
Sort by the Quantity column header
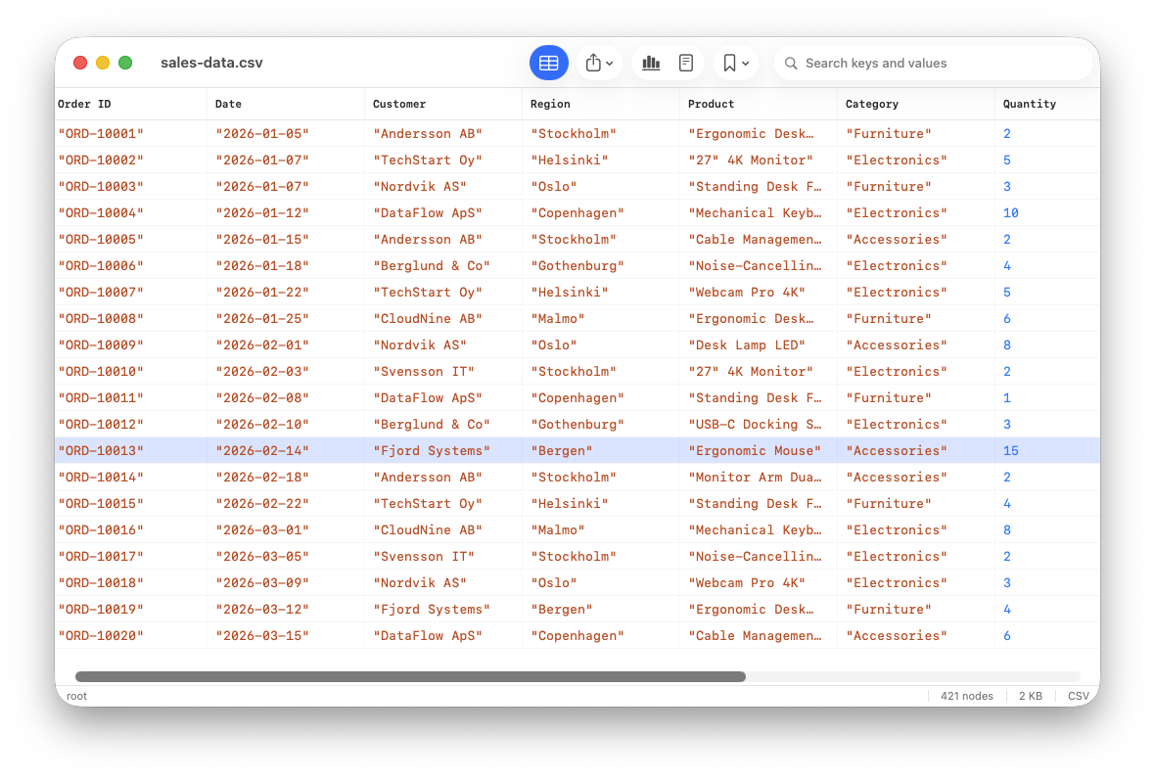click(x=1028, y=104)
